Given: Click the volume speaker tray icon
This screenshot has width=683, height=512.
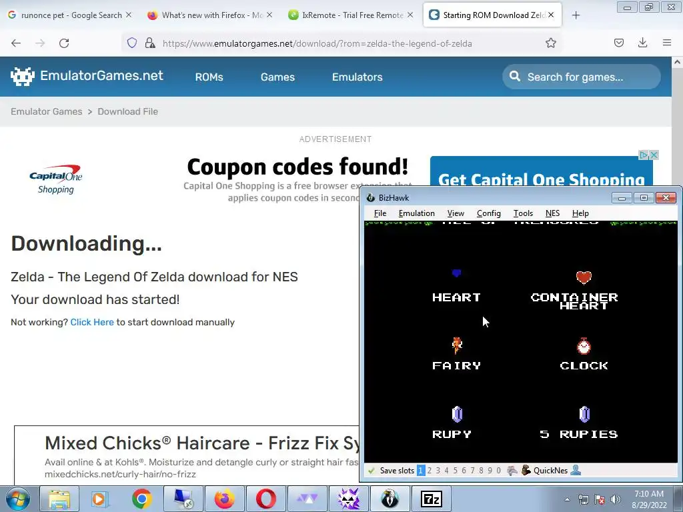Looking at the screenshot, I should point(615,499).
